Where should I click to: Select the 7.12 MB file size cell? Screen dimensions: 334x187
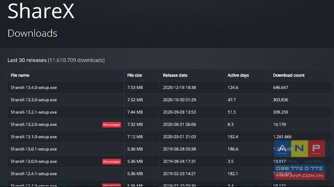[135, 137]
